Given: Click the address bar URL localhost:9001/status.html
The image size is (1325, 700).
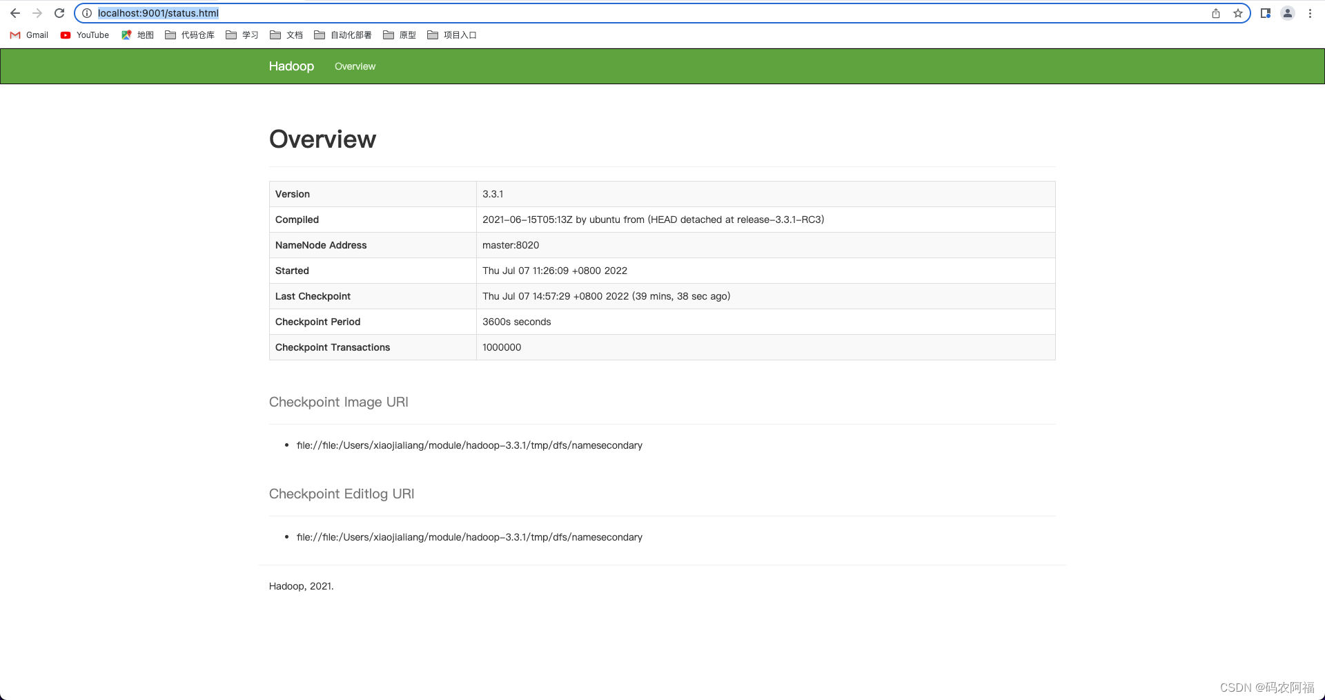Looking at the screenshot, I should pos(158,13).
